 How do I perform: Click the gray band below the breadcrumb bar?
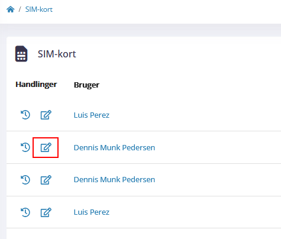pyautogui.click(x=140, y=30)
